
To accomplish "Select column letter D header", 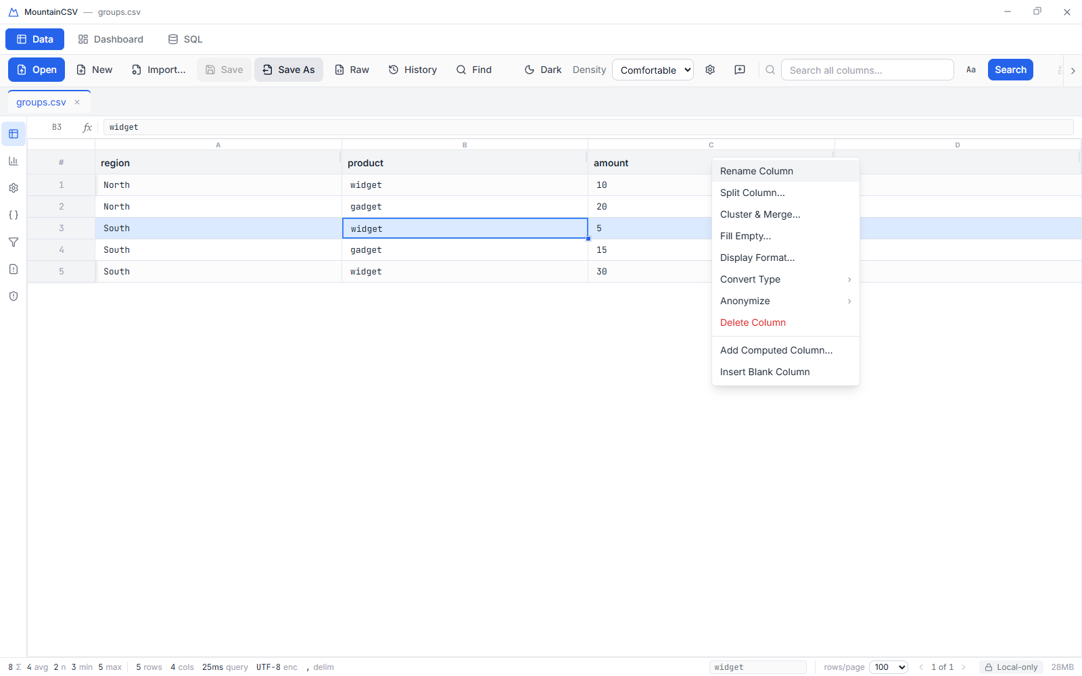I will tap(958, 145).
